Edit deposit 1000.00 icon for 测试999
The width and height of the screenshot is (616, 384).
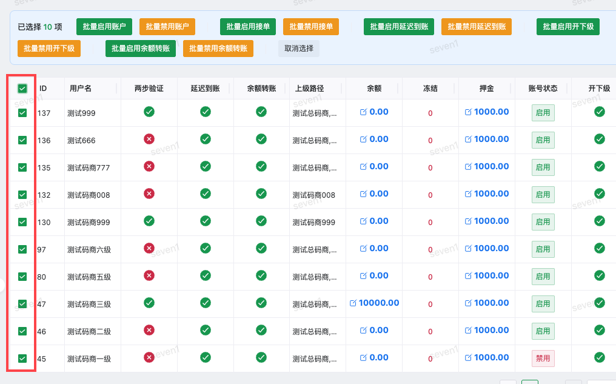pyautogui.click(x=468, y=112)
